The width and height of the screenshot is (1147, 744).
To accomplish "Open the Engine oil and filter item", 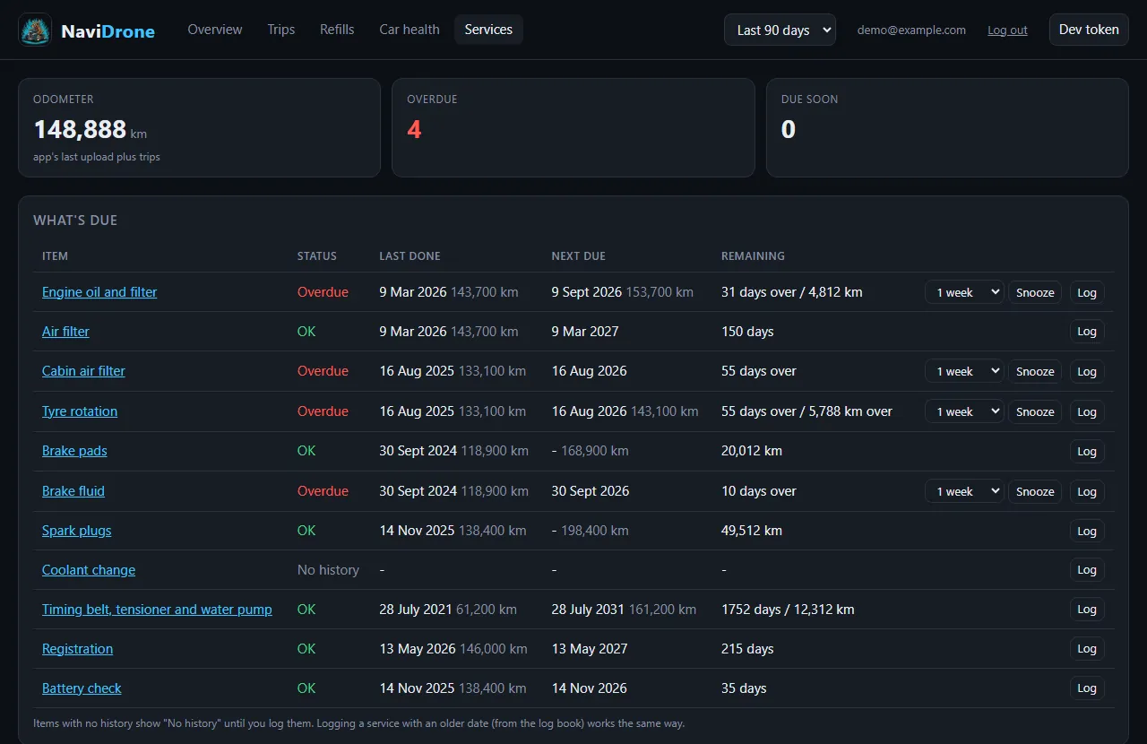I will pos(99,292).
